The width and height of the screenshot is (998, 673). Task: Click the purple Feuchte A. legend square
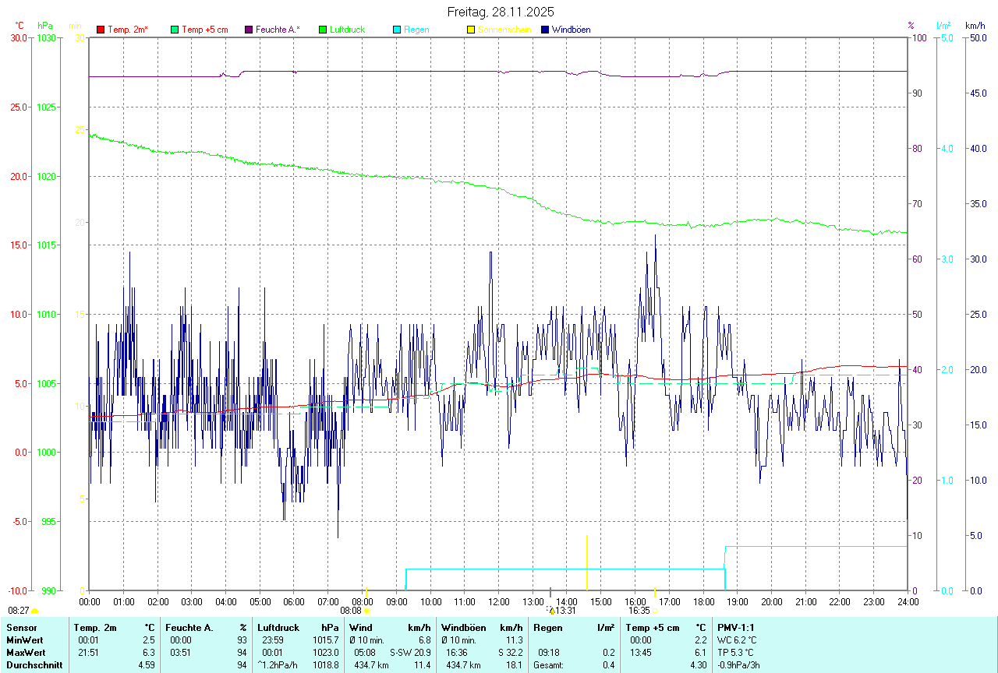click(249, 30)
